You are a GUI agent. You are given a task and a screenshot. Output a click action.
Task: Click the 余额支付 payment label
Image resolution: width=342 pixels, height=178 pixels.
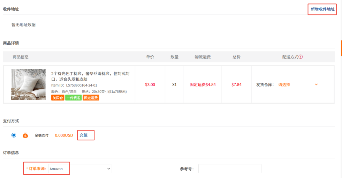pyautogui.click(x=41, y=135)
